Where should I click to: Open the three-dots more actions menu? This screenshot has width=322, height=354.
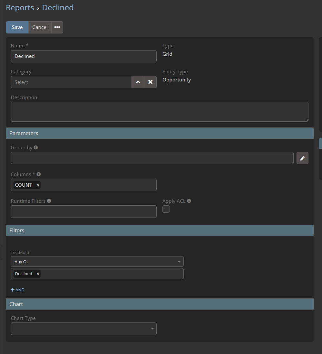click(57, 27)
